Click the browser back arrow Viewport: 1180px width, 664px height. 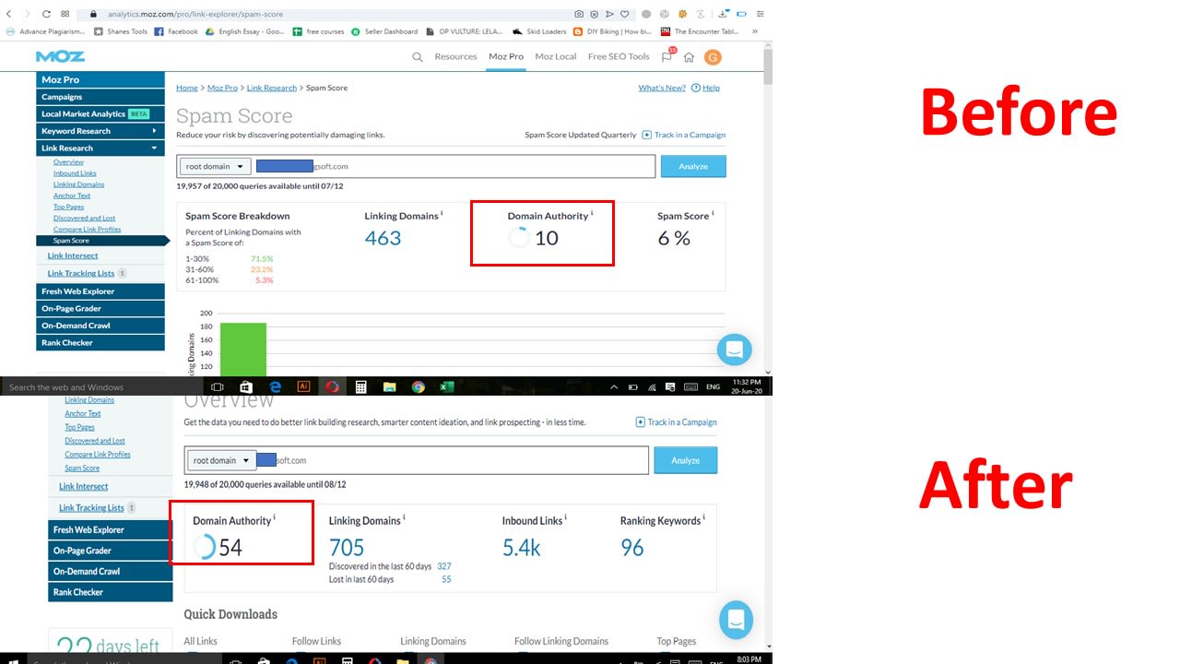click(8, 14)
